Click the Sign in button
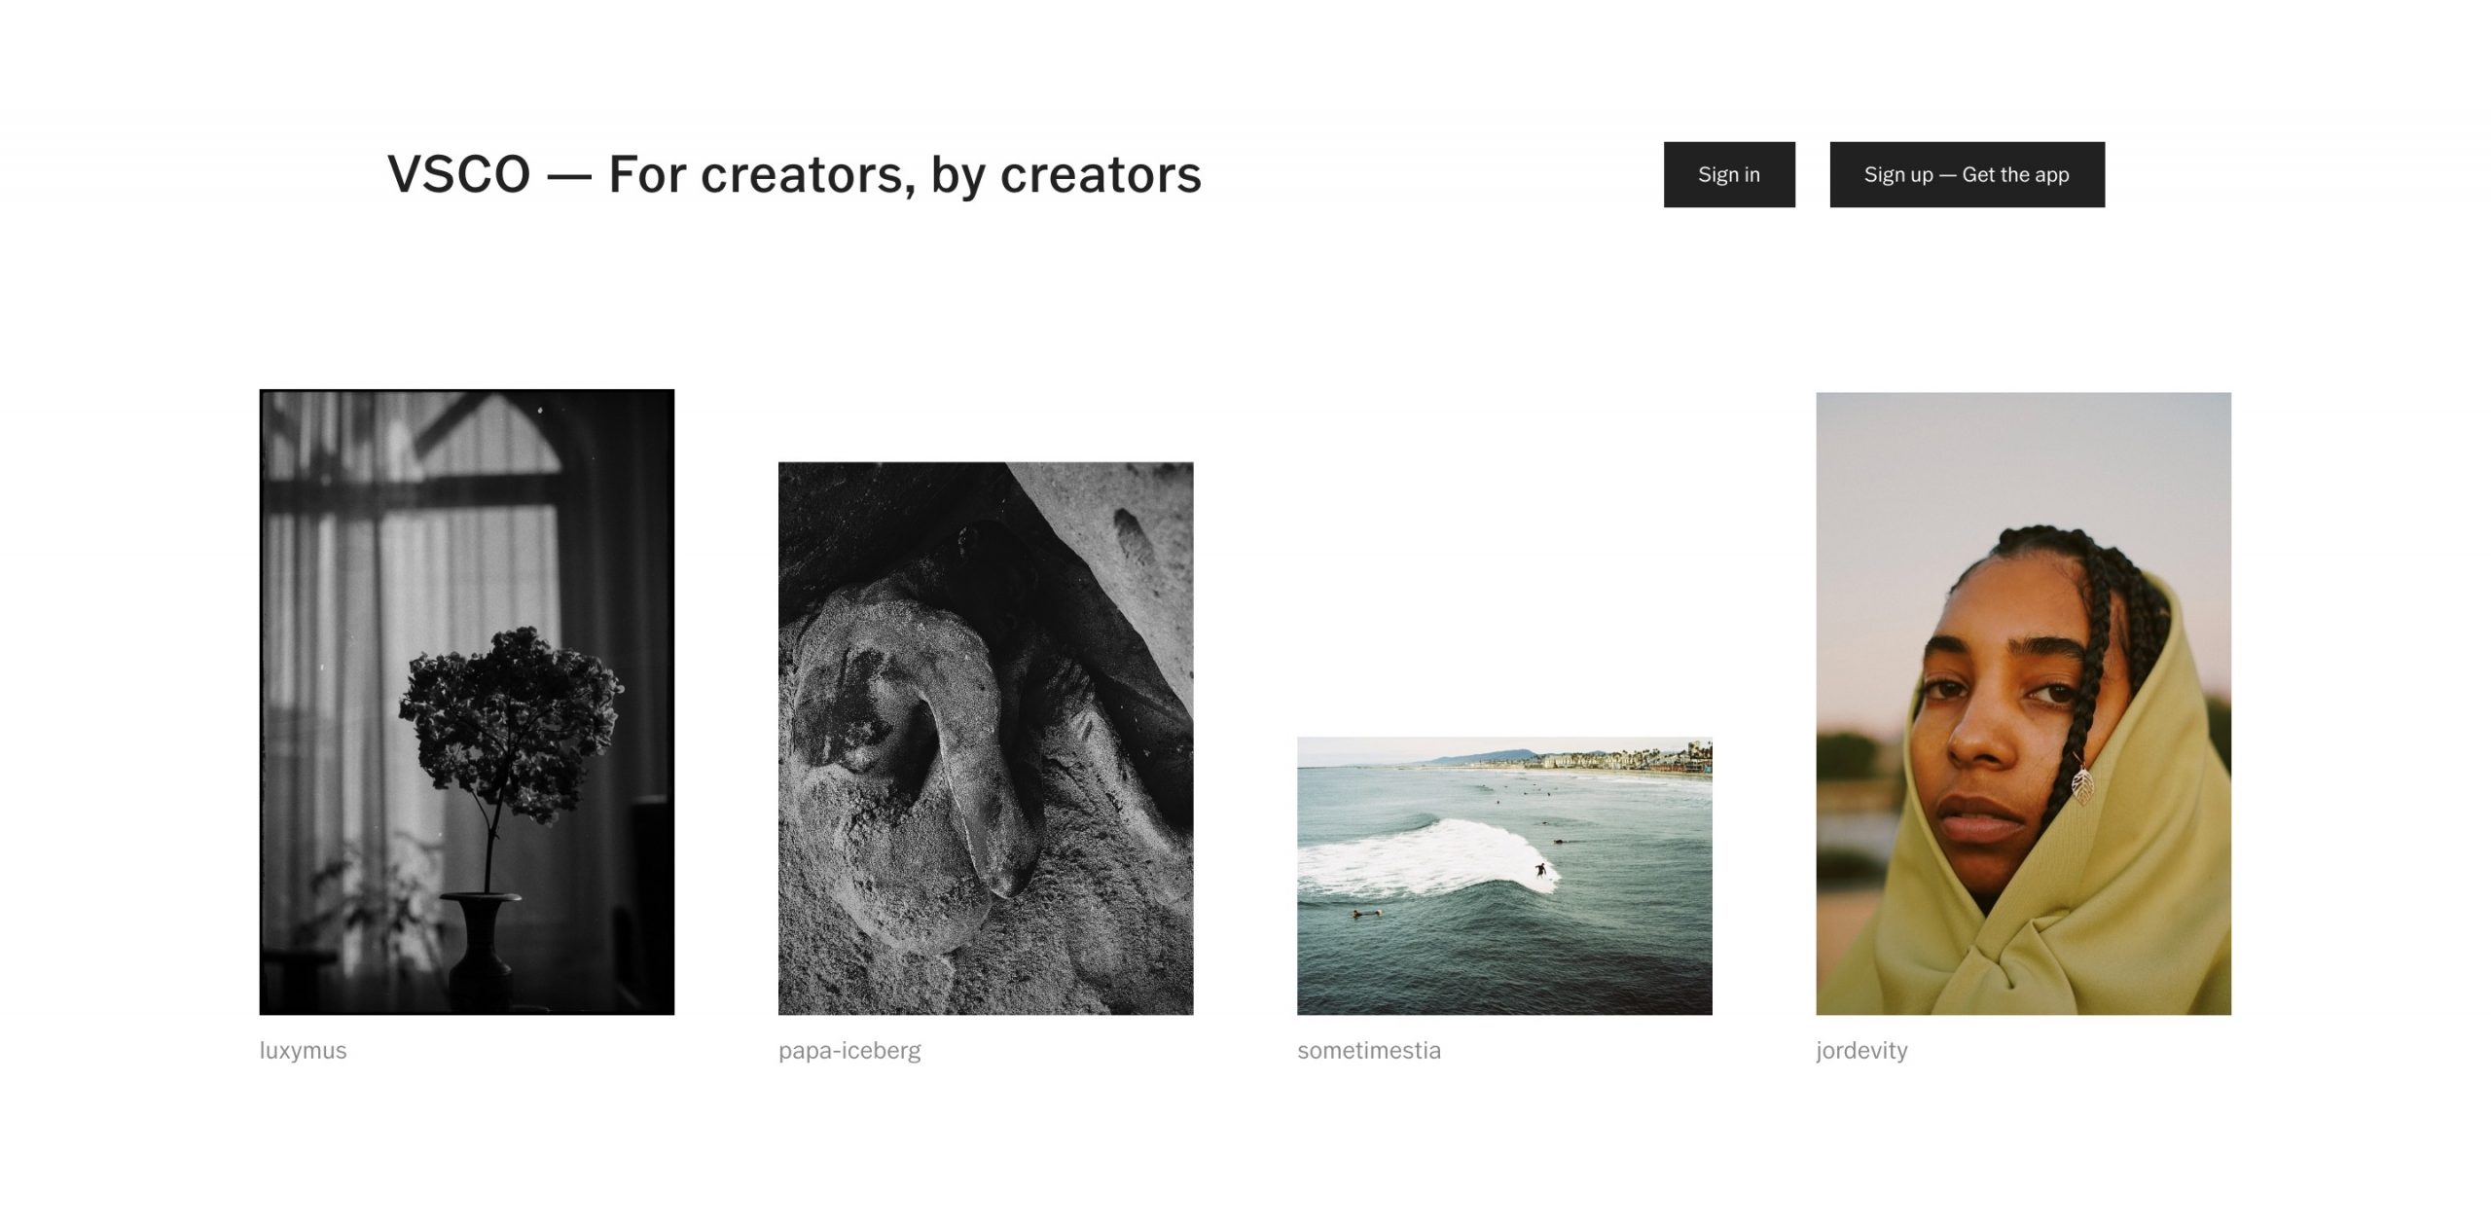This screenshot has width=2491, height=1228. click(x=1728, y=174)
